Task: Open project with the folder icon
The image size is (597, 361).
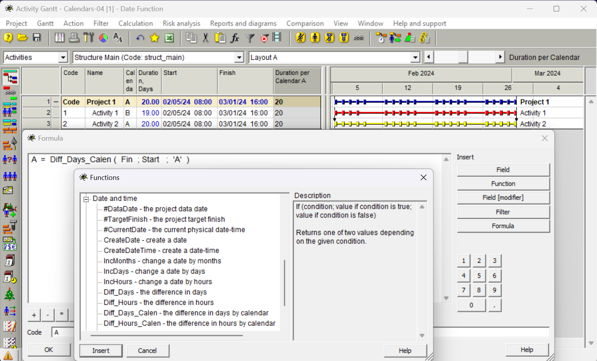Action: tap(23, 38)
